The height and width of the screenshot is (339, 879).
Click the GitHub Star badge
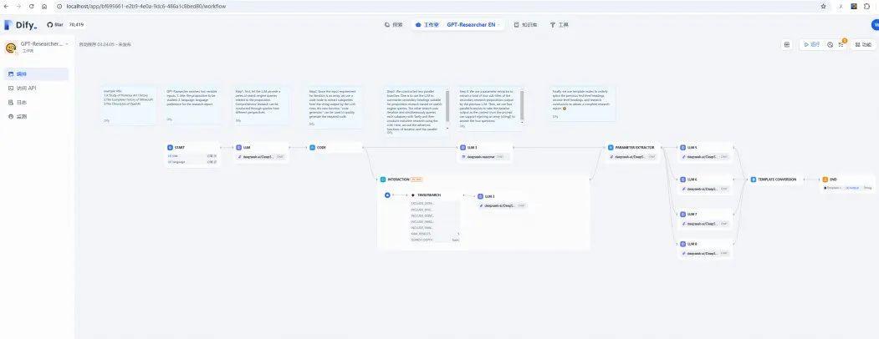[x=55, y=24]
